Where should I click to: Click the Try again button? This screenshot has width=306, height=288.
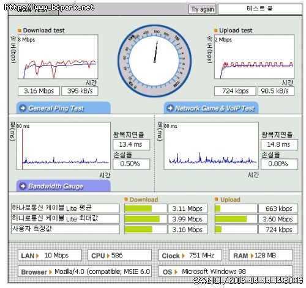(202, 9)
